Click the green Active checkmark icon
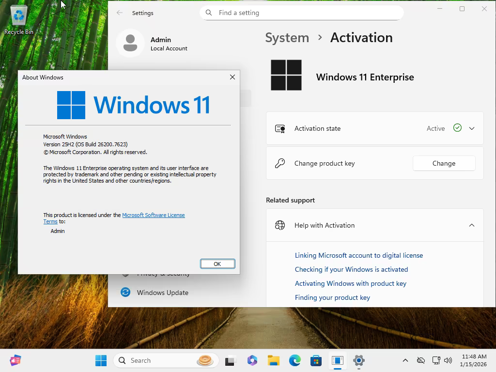The image size is (496, 372). [457, 128]
